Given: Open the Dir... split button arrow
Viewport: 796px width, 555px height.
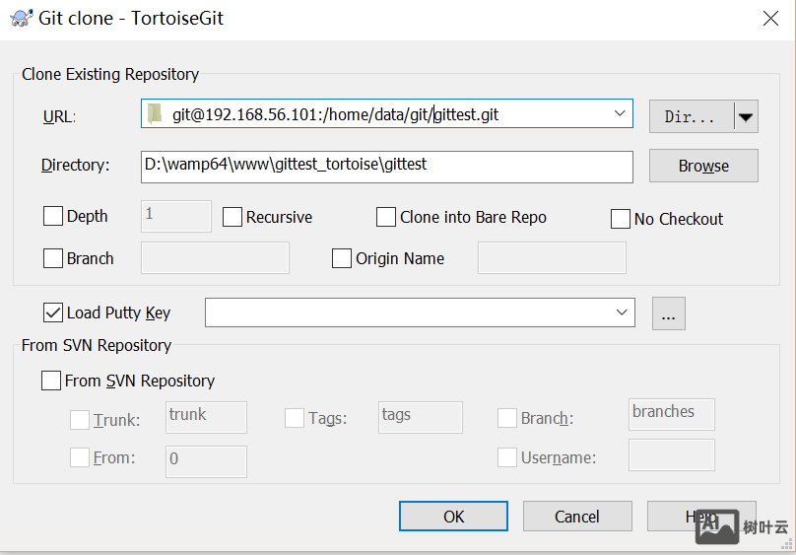Looking at the screenshot, I should (x=746, y=116).
